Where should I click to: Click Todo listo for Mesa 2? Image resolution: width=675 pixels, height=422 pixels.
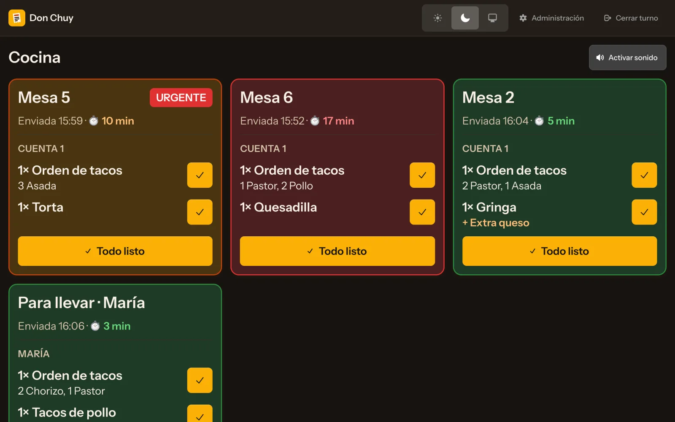(559, 251)
